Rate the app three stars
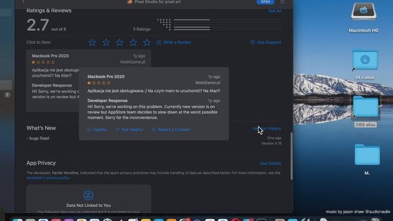The width and height of the screenshot is (393, 221). [x=120, y=42]
